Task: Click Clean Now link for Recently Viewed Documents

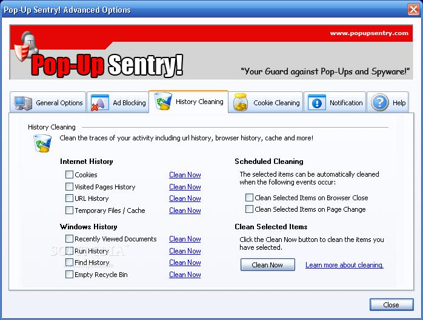Action: pyautogui.click(x=185, y=239)
